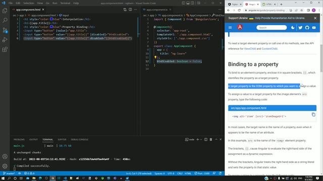Kill the terminal with the trash icon

click(x=211, y=139)
